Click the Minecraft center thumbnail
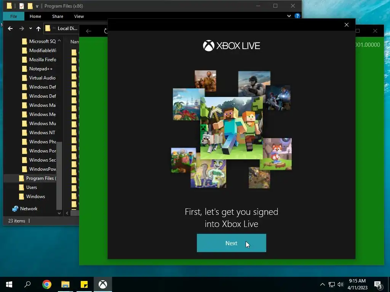 [231, 128]
